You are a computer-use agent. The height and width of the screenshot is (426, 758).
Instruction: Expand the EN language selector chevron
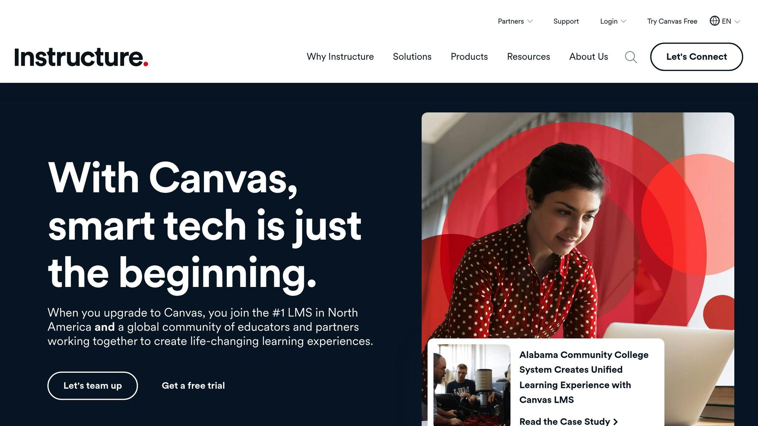point(737,21)
